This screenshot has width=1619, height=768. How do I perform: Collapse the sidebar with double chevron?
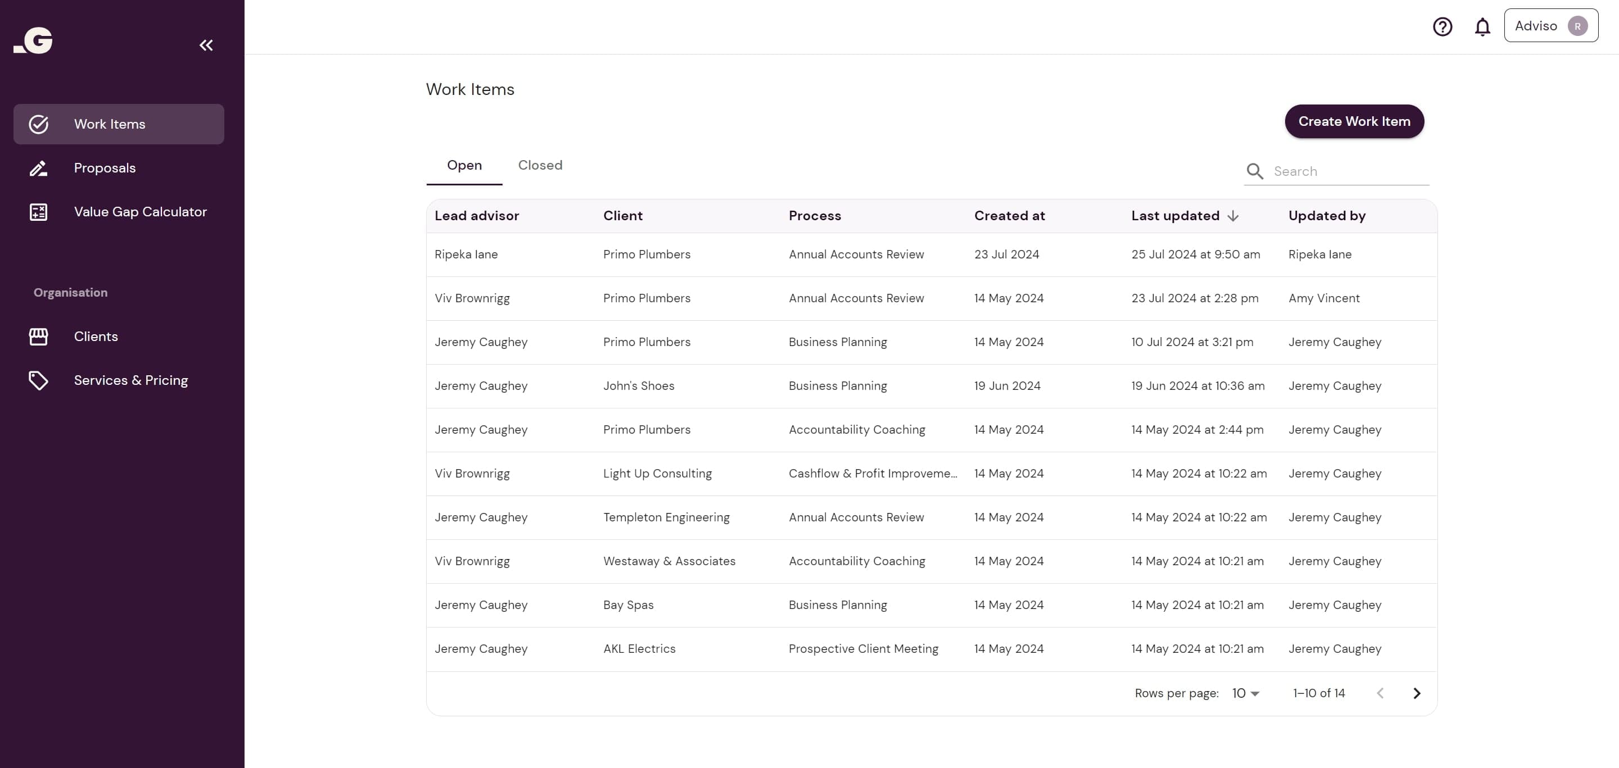(206, 45)
